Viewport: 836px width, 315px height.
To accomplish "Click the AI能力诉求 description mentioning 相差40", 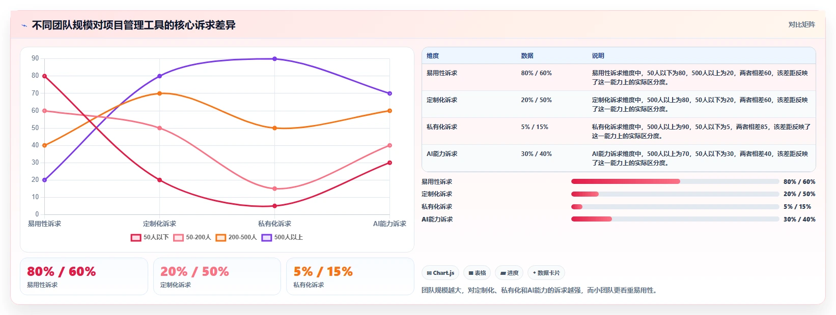I will click(x=700, y=159).
